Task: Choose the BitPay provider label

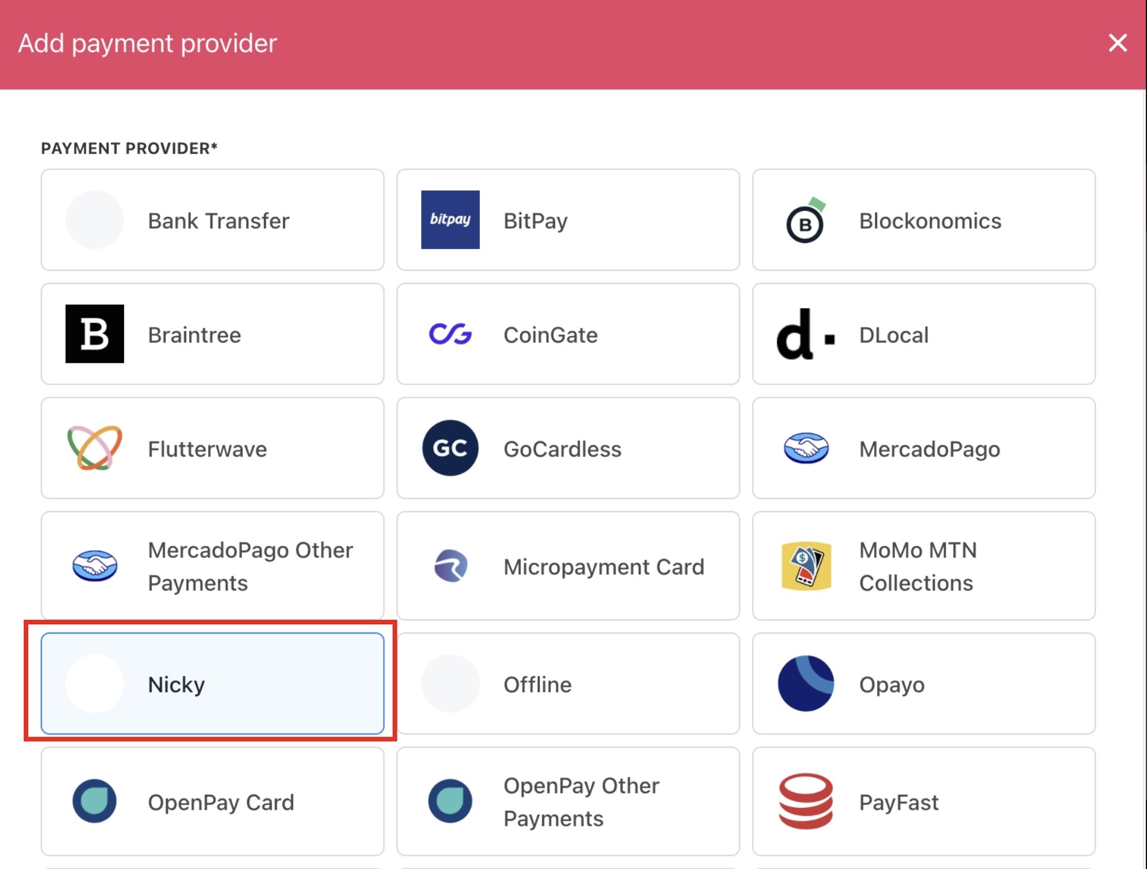Action: point(536,221)
